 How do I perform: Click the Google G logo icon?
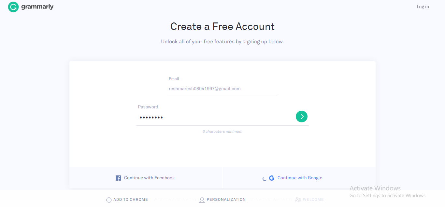coord(272,178)
